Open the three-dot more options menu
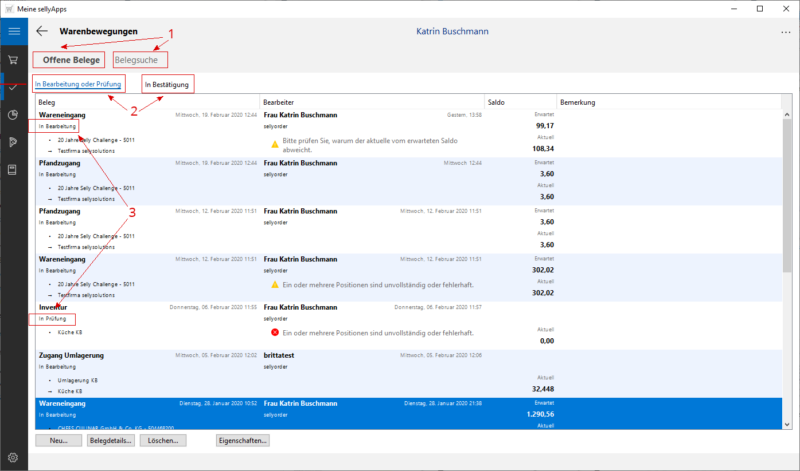 point(786,33)
